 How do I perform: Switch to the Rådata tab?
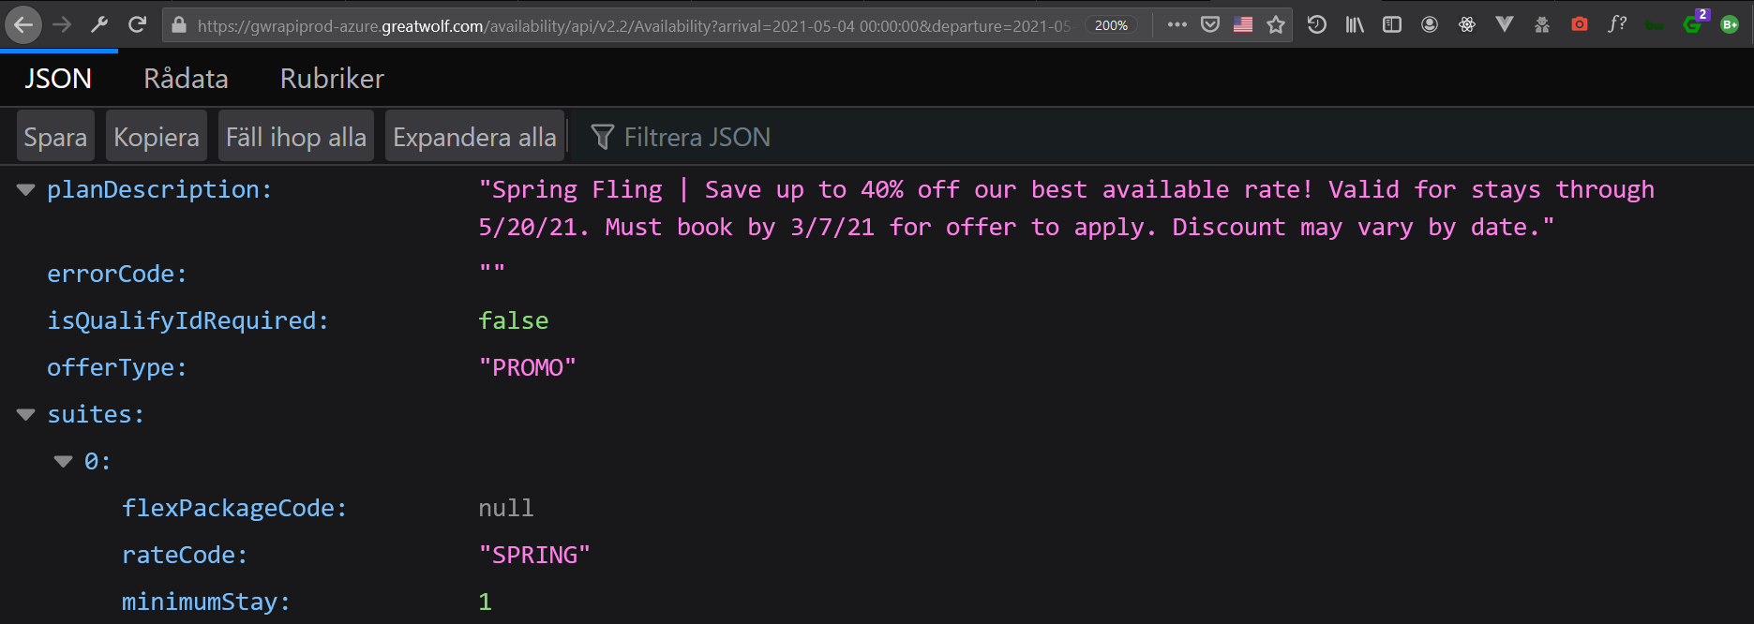(186, 79)
